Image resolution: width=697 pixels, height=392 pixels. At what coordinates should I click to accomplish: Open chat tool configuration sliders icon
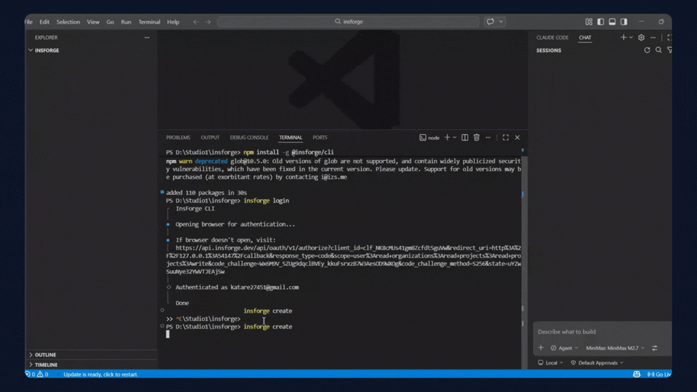click(x=655, y=348)
